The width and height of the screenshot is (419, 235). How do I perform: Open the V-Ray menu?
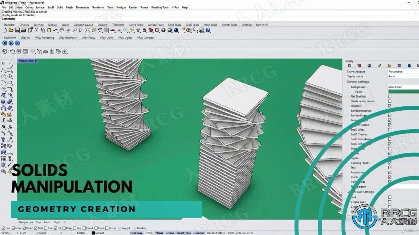[x=175, y=7]
